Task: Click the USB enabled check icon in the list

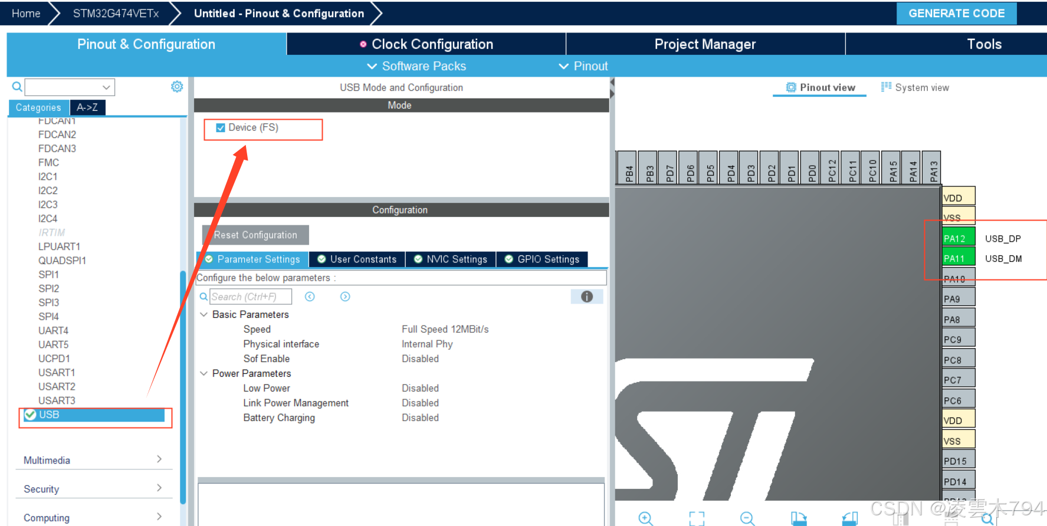Action: point(30,415)
